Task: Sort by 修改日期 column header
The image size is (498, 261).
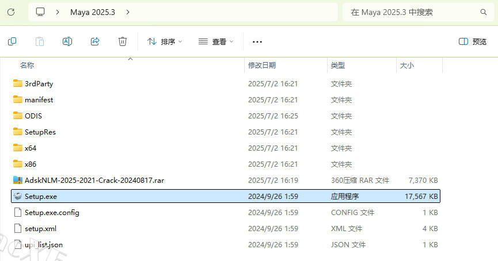Action: [262, 66]
